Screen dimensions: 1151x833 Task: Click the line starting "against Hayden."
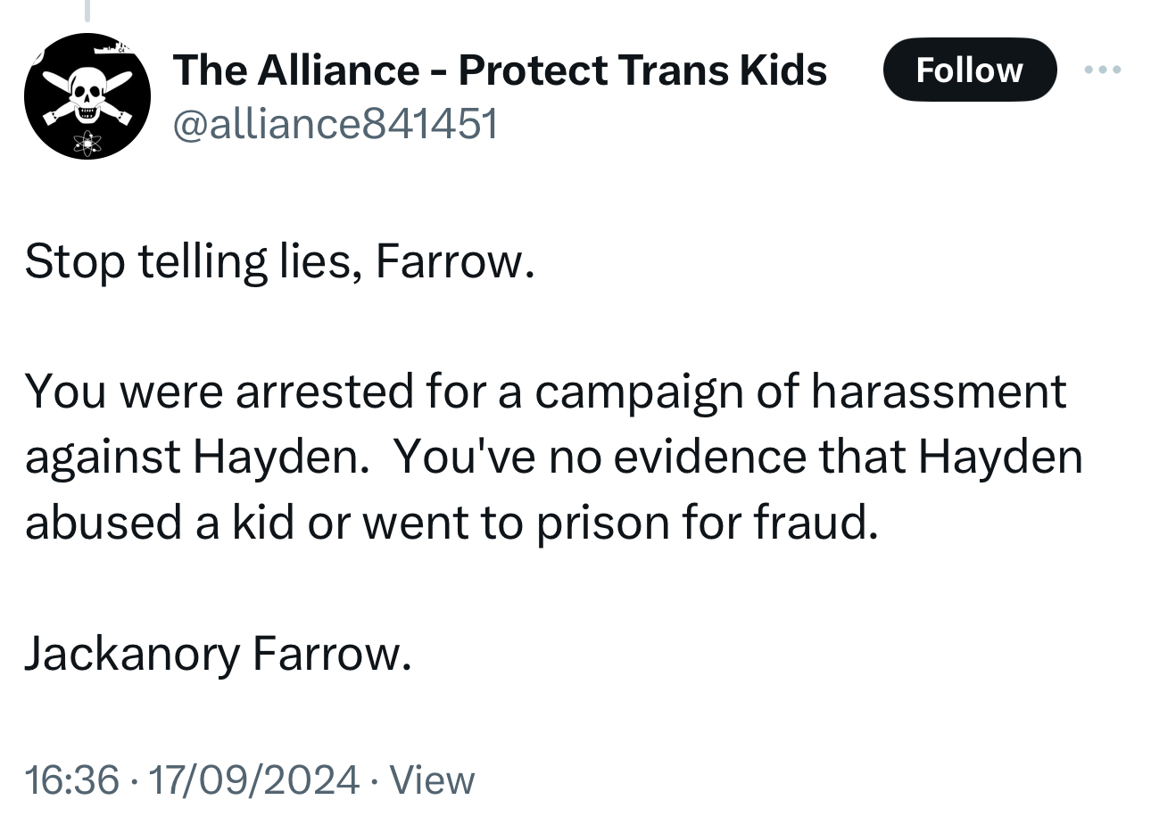[553, 457]
